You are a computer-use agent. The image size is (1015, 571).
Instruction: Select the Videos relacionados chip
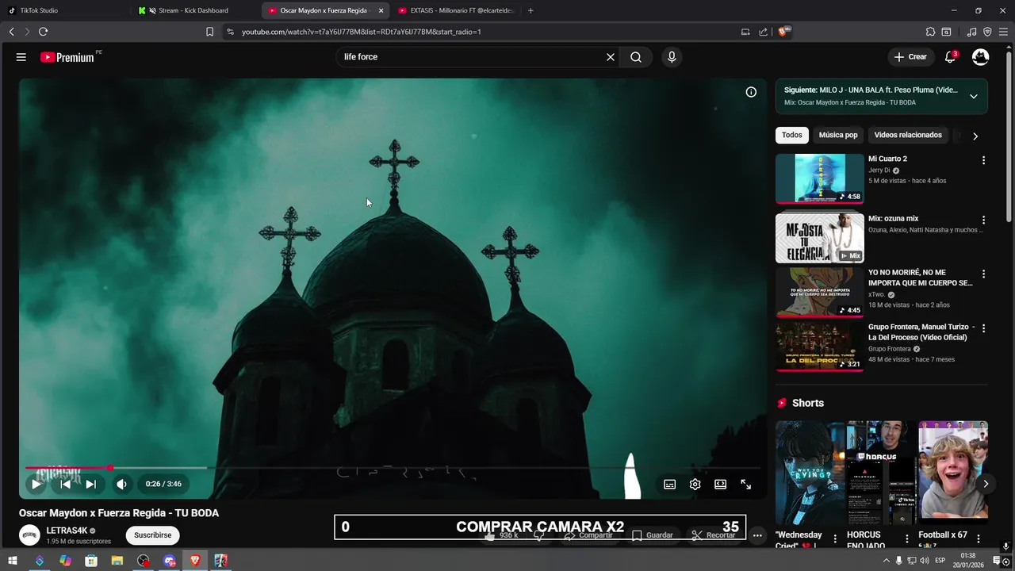click(908, 135)
